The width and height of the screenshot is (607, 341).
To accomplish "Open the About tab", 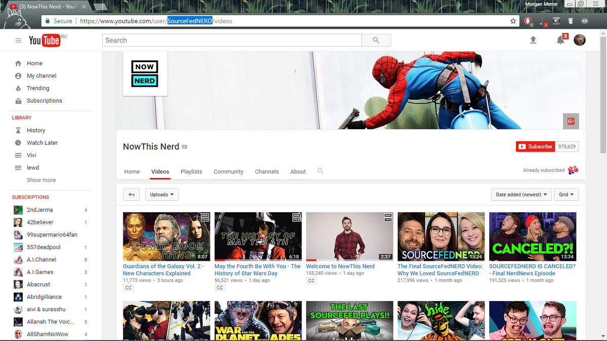I will tap(298, 172).
